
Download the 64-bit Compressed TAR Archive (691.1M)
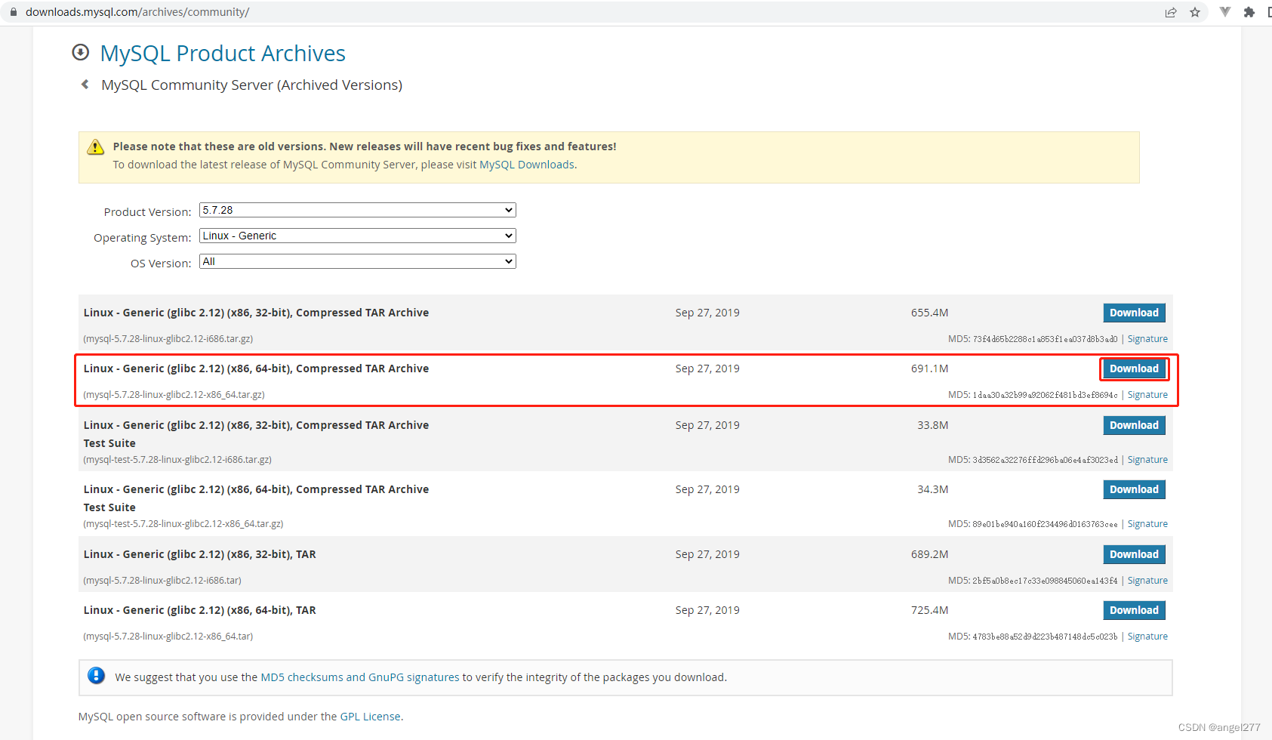[1134, 368]
